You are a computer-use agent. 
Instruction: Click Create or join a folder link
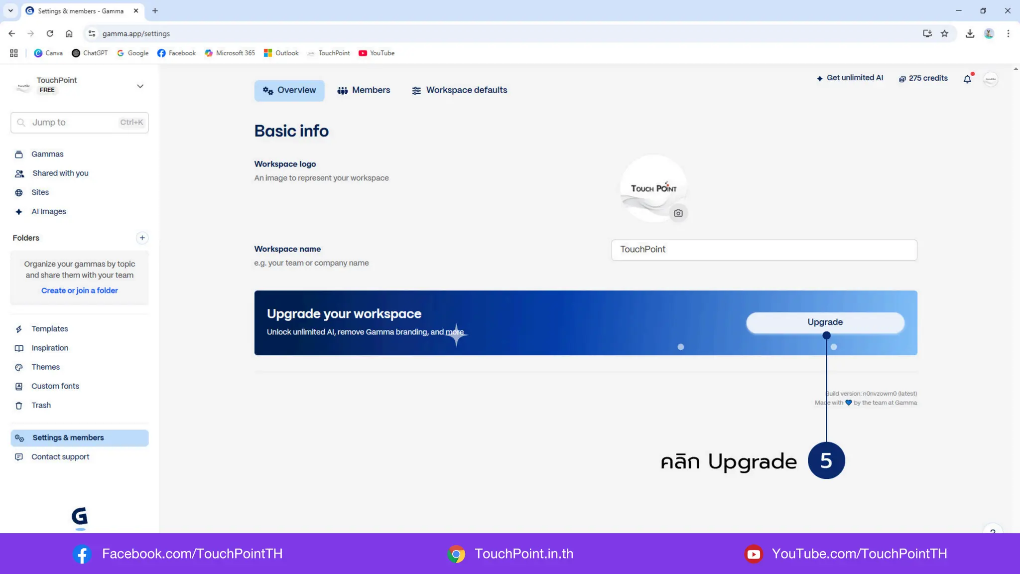pos(80,290)
